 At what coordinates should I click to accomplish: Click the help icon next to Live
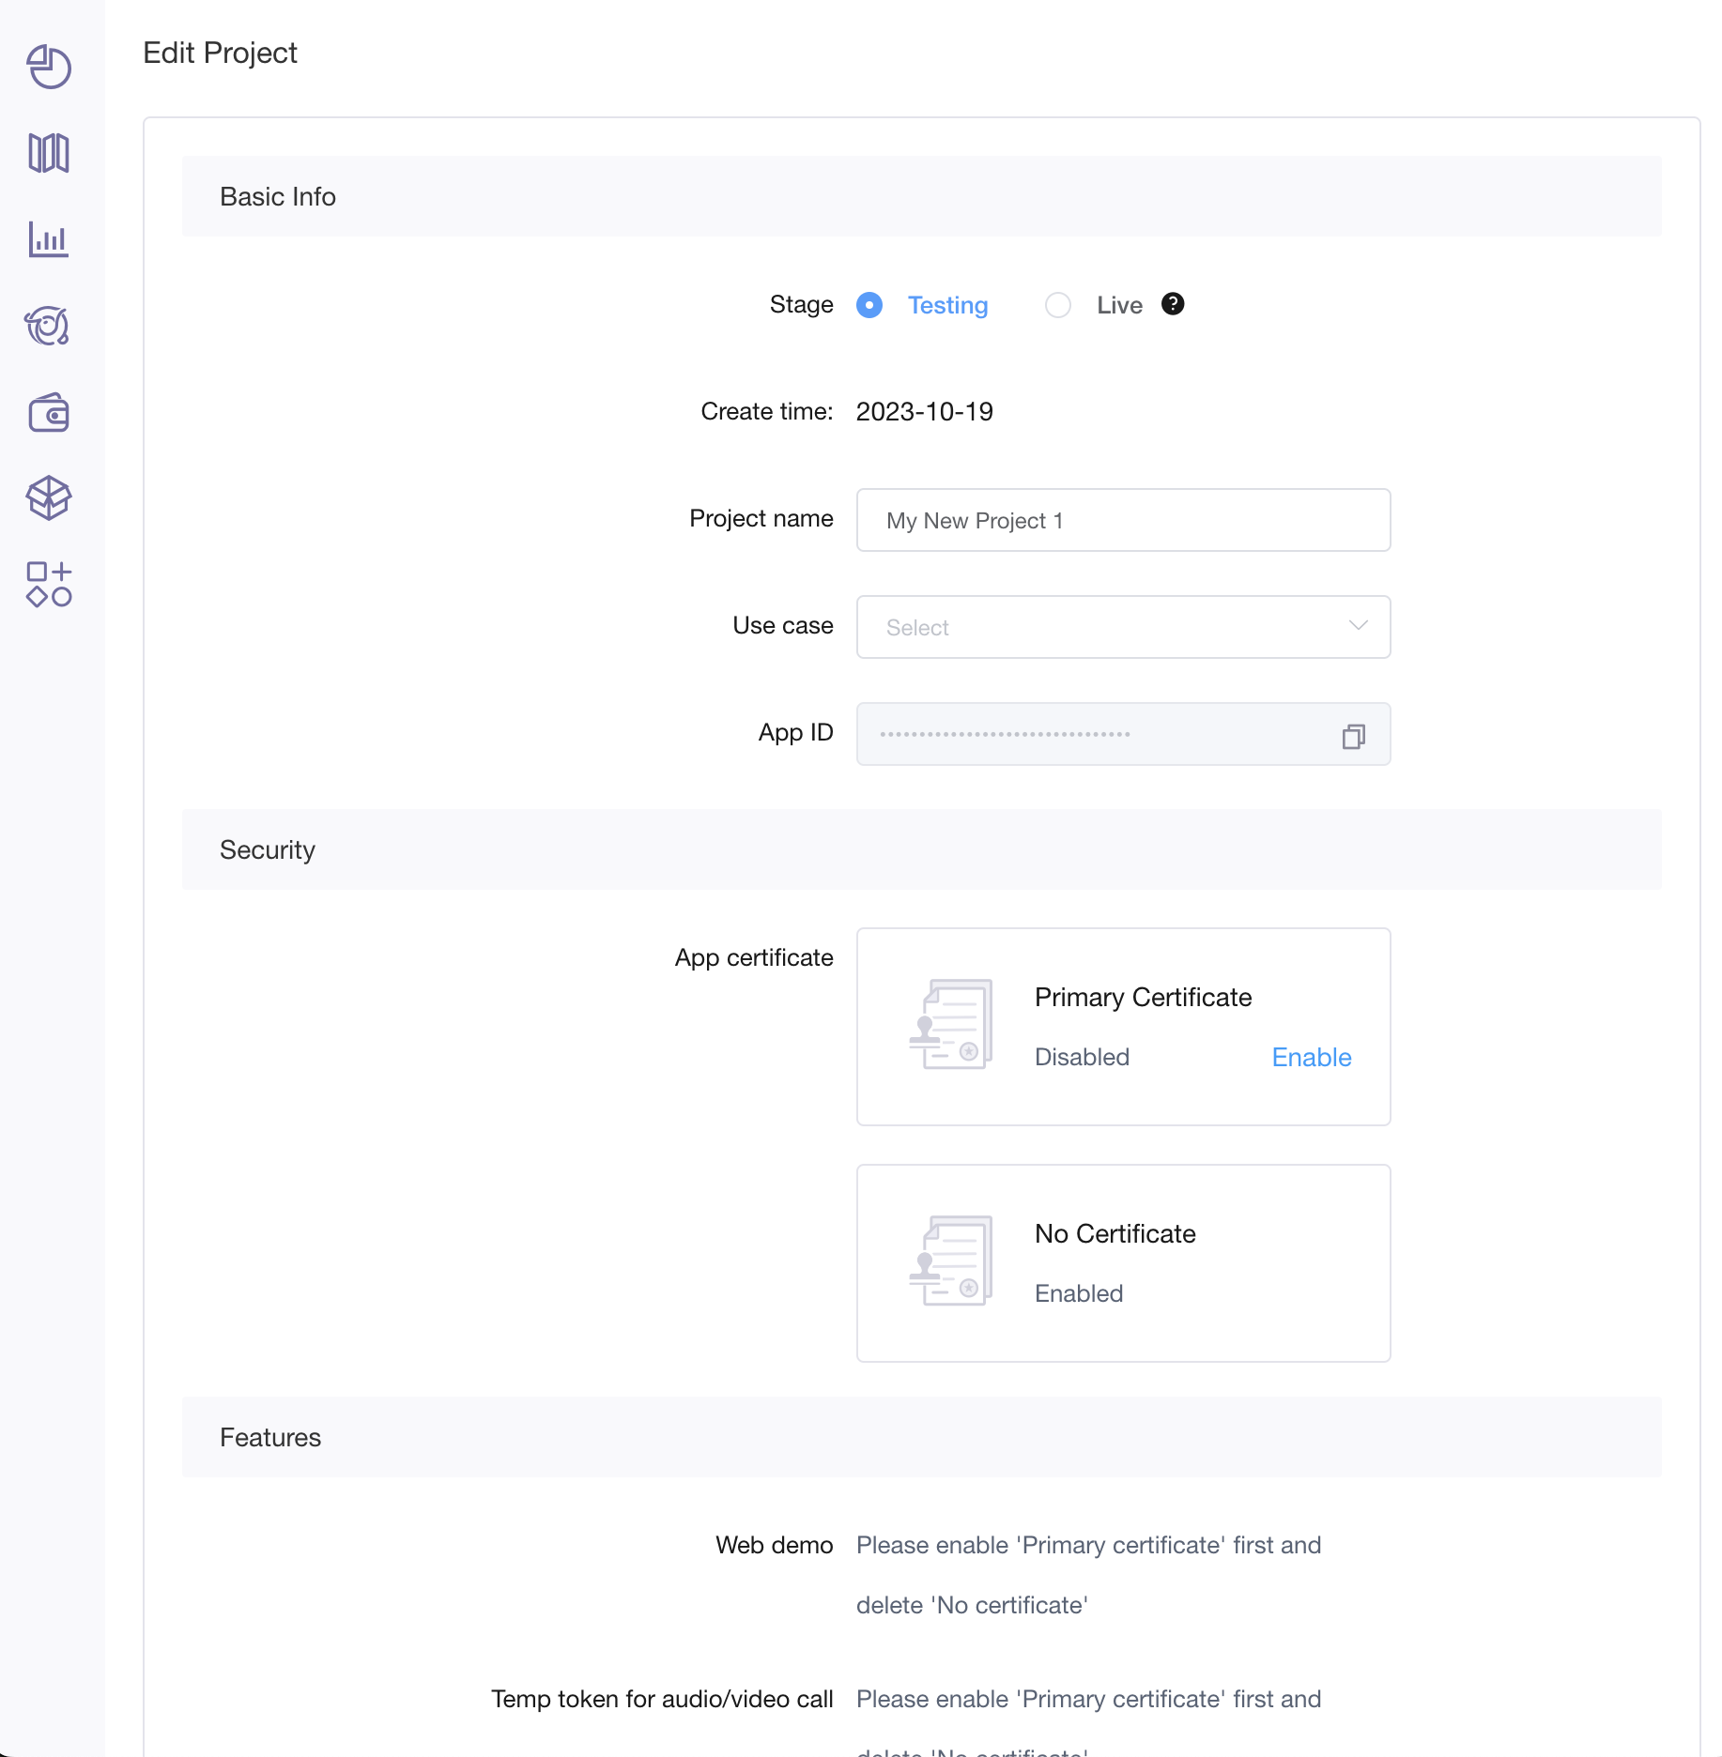point(1173,304)
